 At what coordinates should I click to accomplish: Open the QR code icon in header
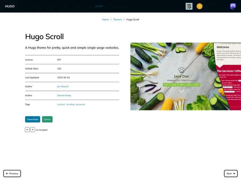coord(189,6)
